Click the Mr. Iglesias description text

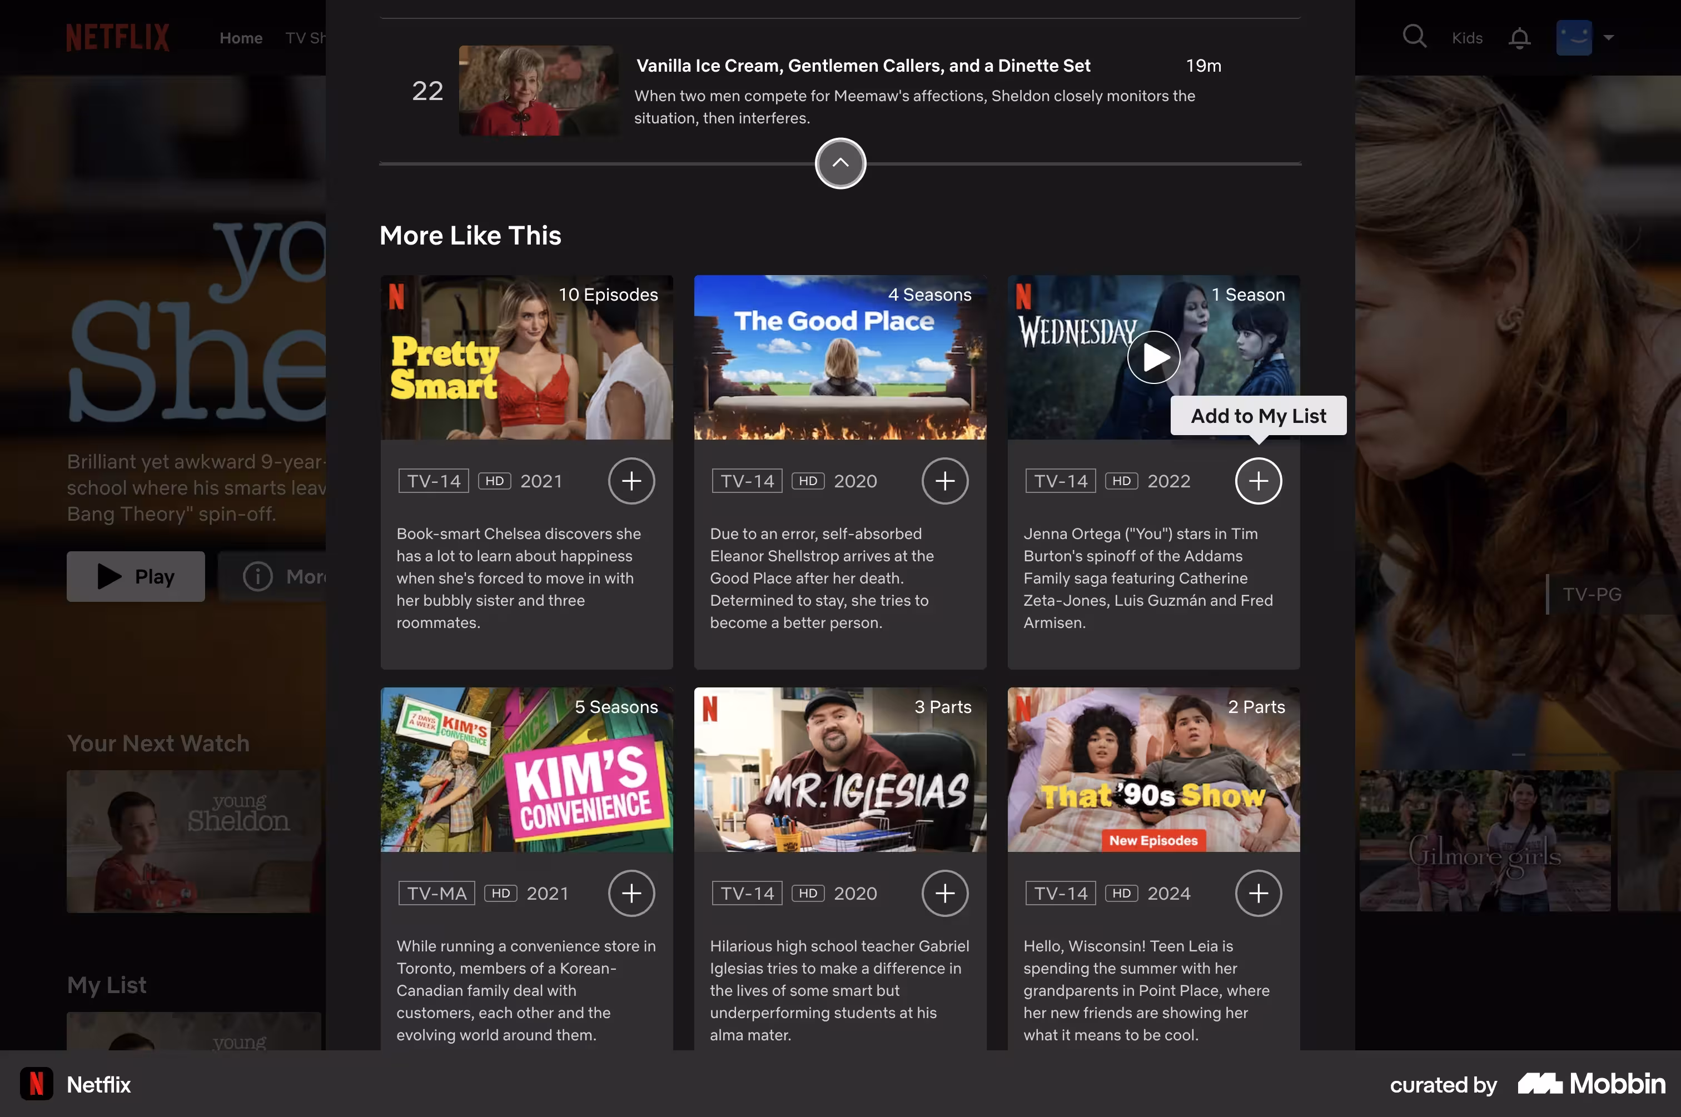(839, 990)
